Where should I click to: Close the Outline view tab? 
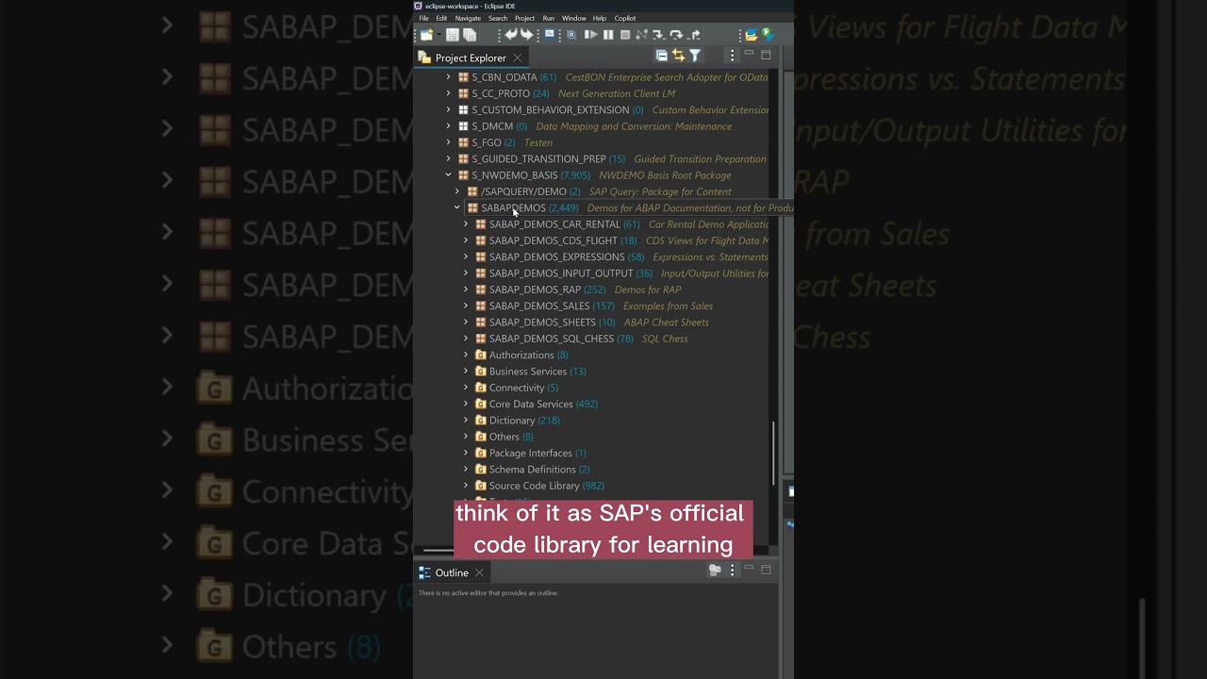pos(479,572)
